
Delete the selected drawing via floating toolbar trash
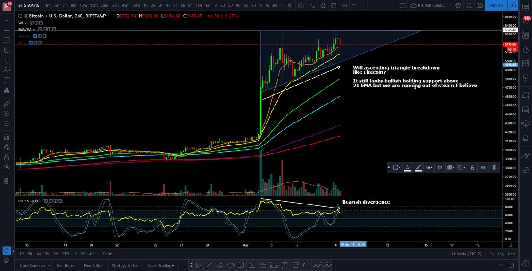coord(494,168)
